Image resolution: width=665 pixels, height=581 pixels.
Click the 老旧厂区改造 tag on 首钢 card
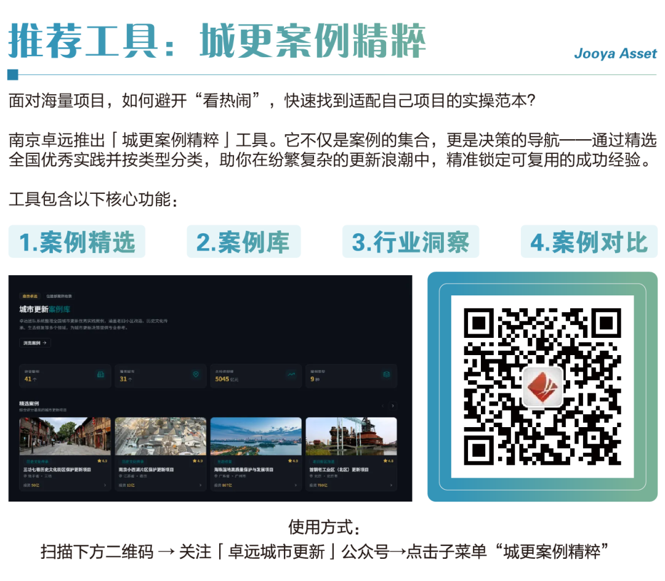(x=324, y=462)
